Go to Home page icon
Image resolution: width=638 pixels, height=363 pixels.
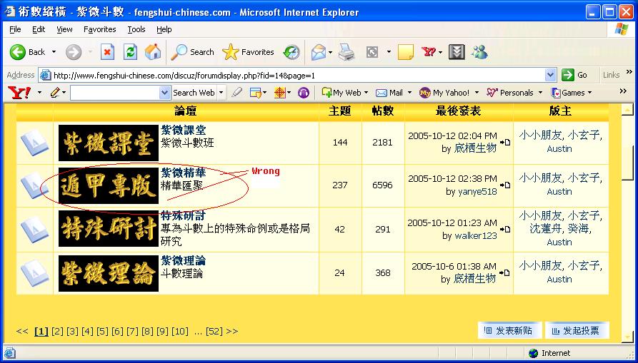click(x=153, y=52)
